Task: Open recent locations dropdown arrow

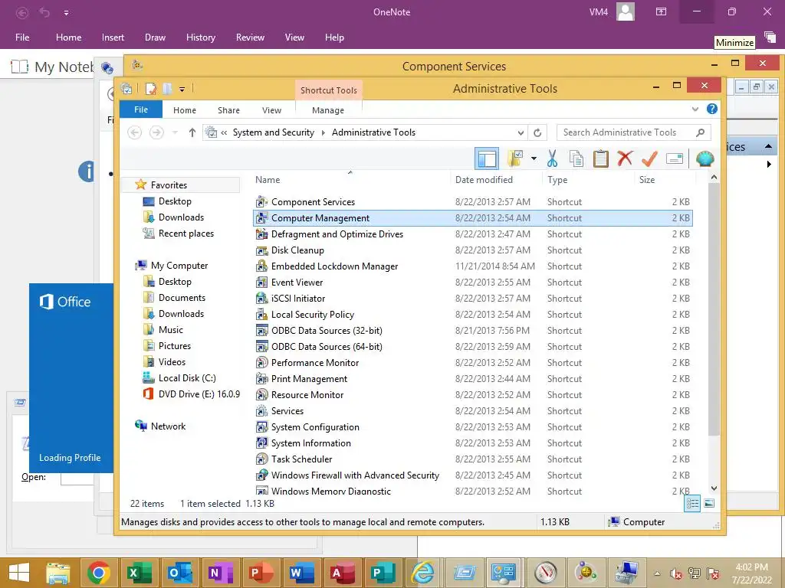Action: pos(175,132)
